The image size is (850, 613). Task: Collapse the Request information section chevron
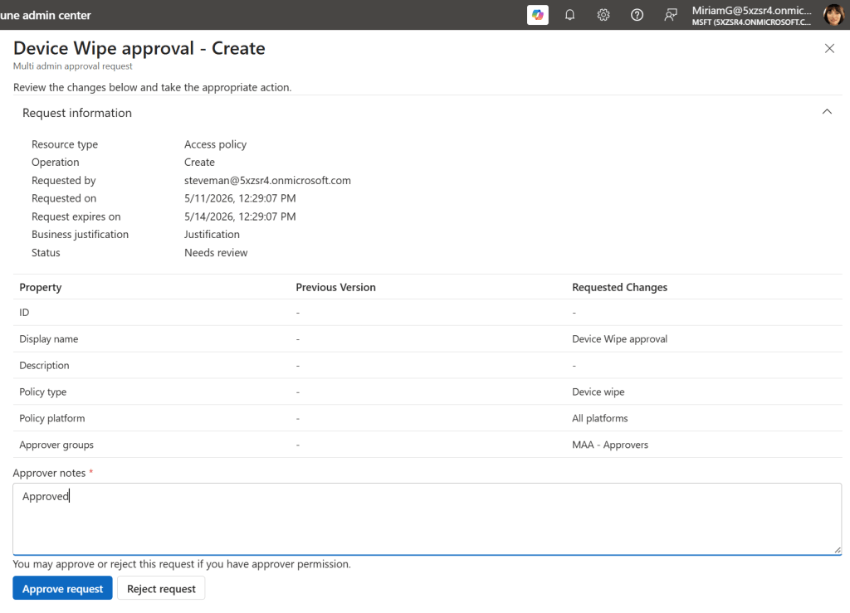[x=827, y=111]
